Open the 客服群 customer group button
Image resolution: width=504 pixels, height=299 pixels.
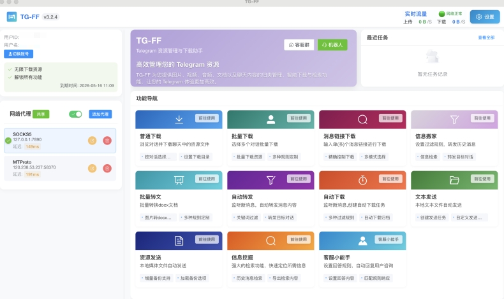299,45
